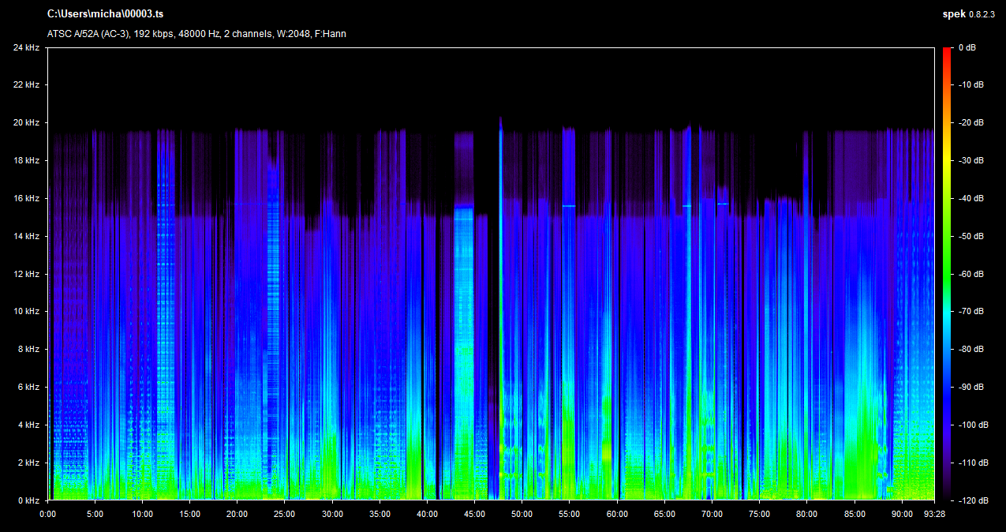1006x532 pixels.
Task: Click the 16 kHz frequency axis label
Action: pos(26,199)
